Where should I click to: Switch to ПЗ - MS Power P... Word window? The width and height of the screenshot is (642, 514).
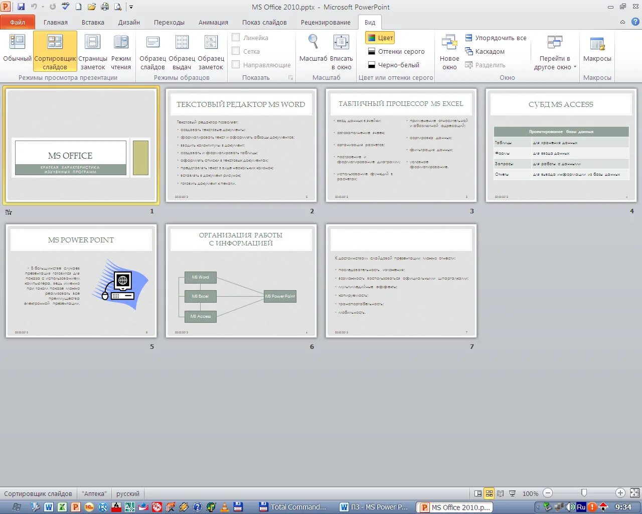point(375,507)
